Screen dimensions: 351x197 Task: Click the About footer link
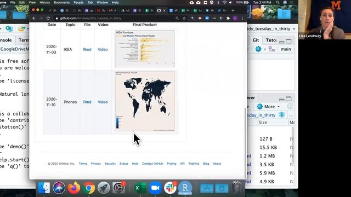click(217, 164)
